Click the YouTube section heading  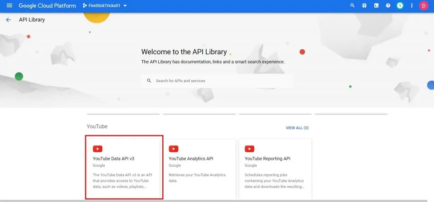point(97,127)
